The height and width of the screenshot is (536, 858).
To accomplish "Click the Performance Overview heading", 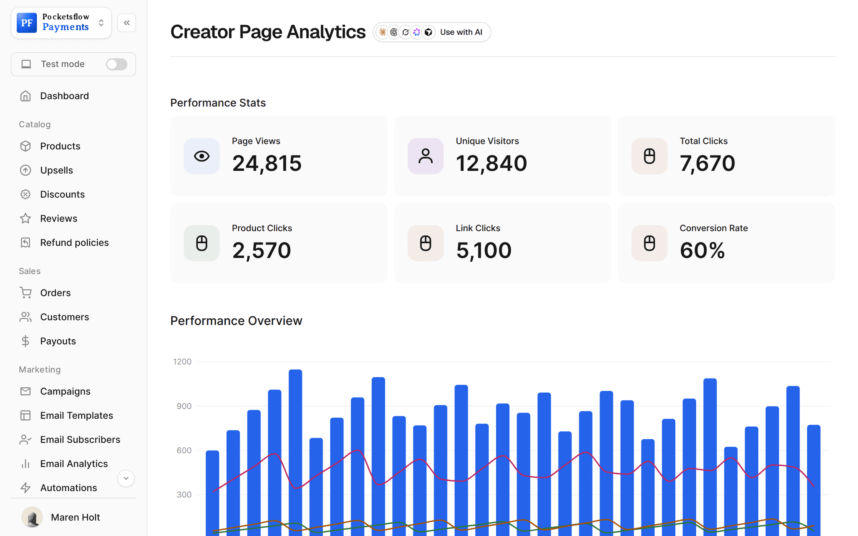I will (x=236, y=321).
